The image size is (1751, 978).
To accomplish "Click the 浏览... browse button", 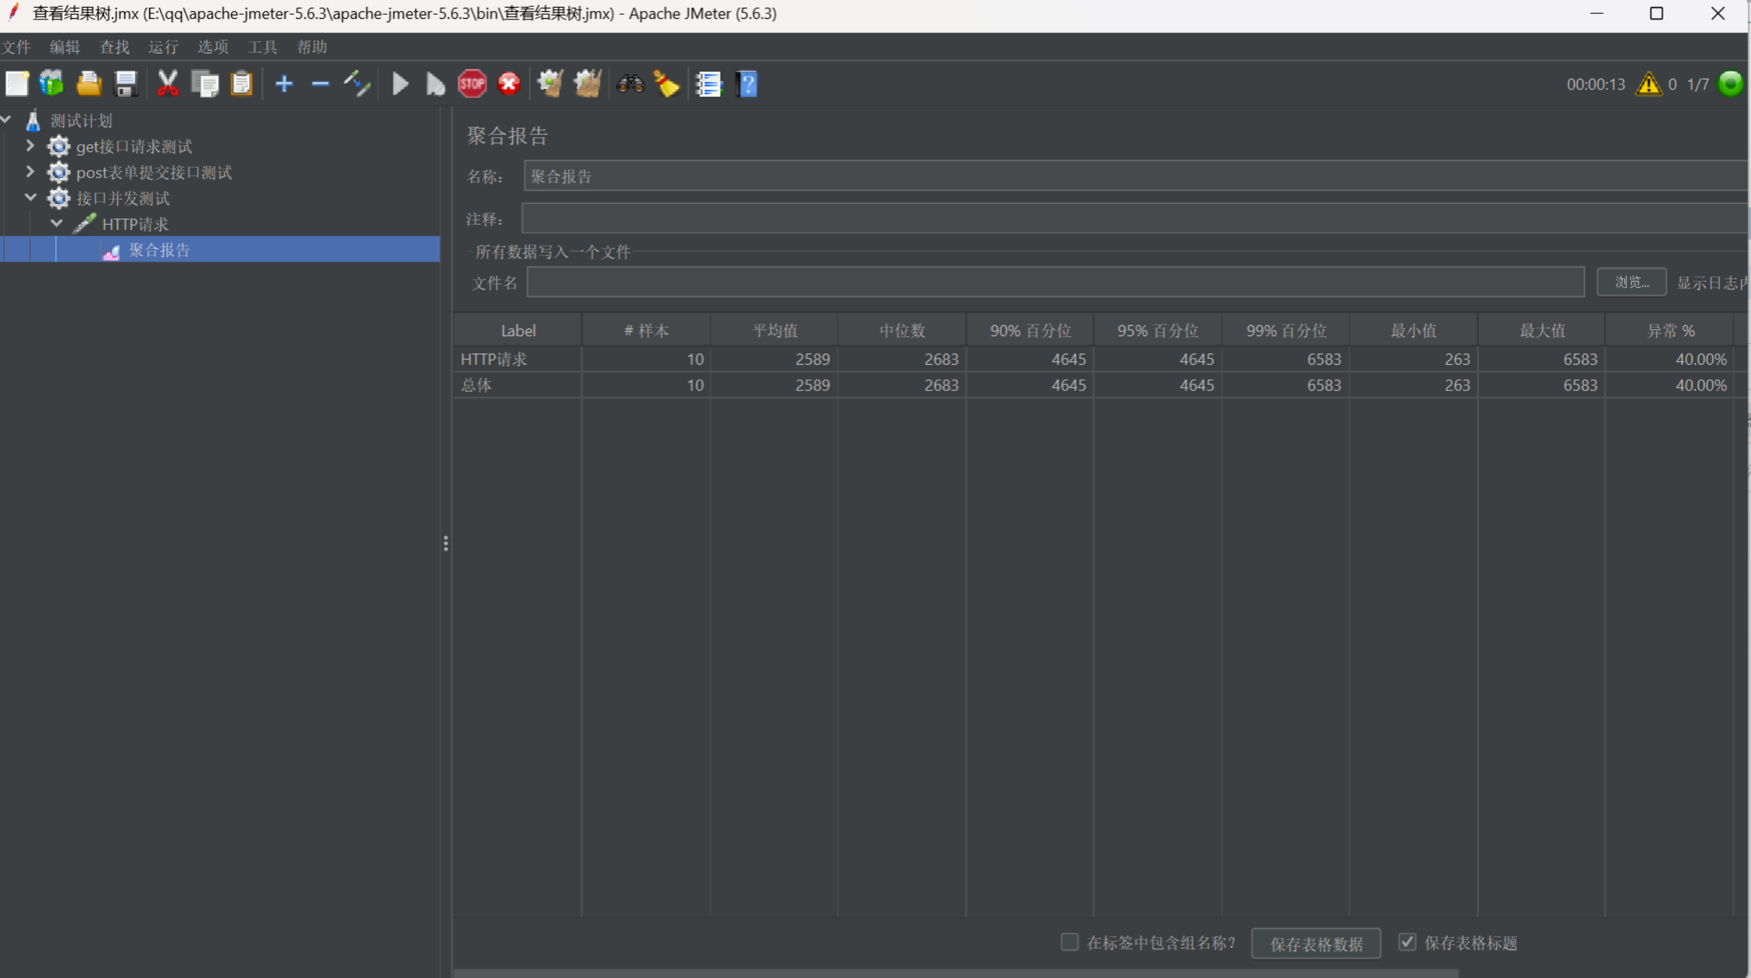I will [1631, 282].
